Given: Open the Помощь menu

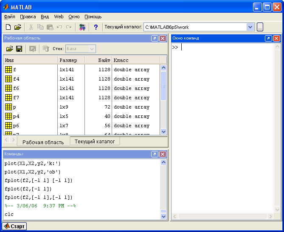Looking at the screenshot, I should (93, 17).
